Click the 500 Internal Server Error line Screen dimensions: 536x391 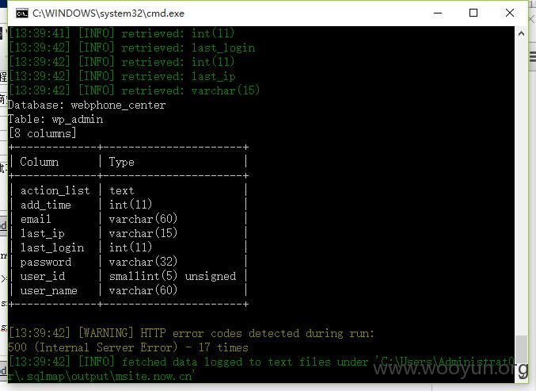point(128,347)
